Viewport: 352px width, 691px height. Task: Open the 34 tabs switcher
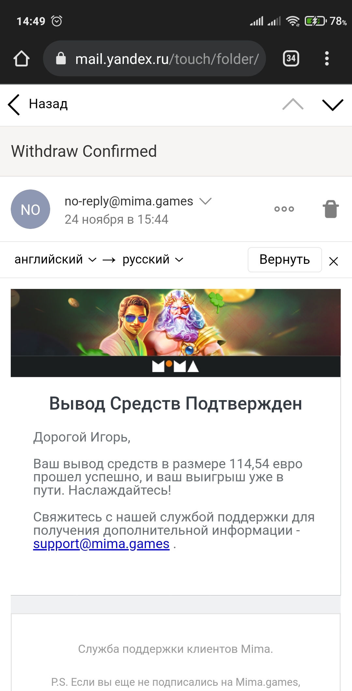291,59
